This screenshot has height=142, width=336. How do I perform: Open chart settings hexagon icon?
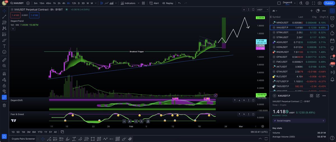coord(307,3)
